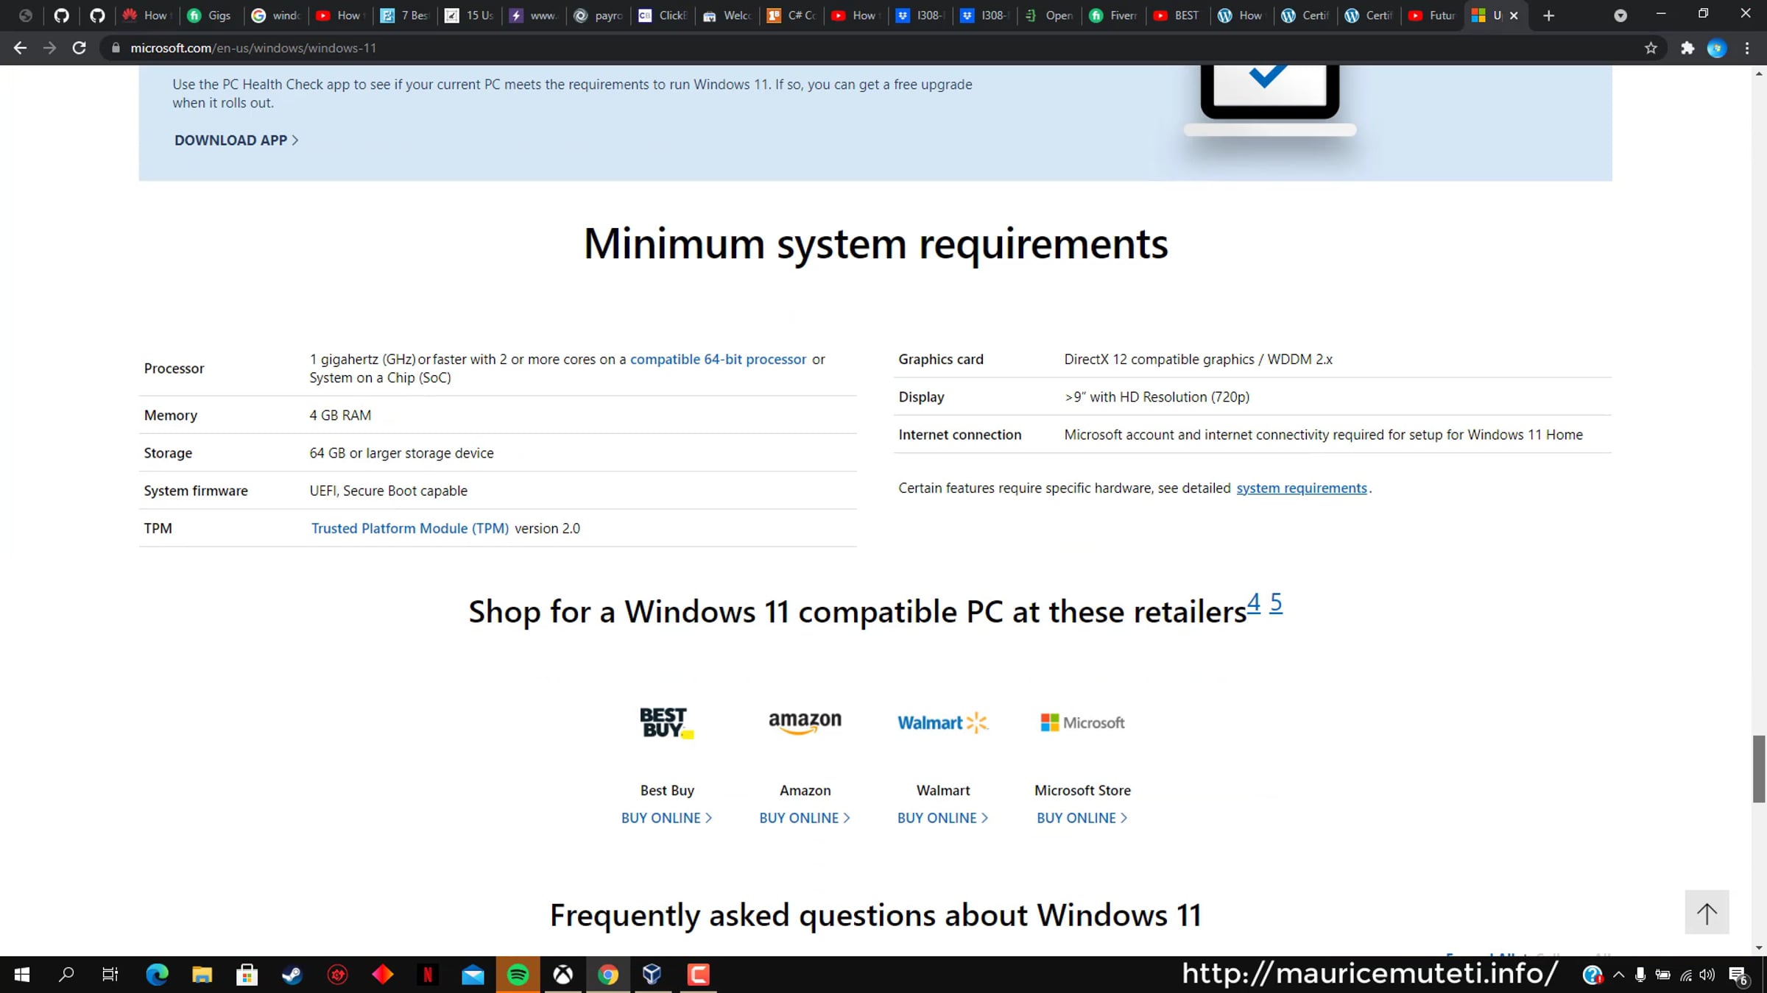Open Microsoft Store from the taskbar
1767x993 pixels.
click(247, 975)
